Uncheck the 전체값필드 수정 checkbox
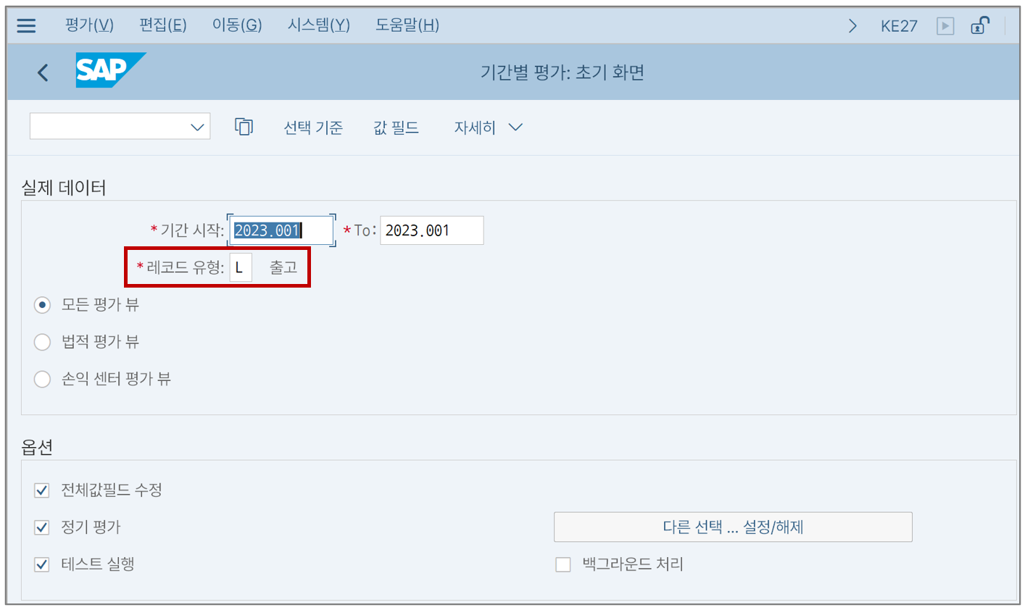 pyautogui.click(x=42, y=490)
